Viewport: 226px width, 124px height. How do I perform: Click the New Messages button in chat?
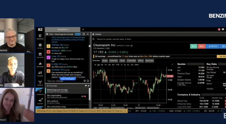pyautogui.click(x=68, y=79)
